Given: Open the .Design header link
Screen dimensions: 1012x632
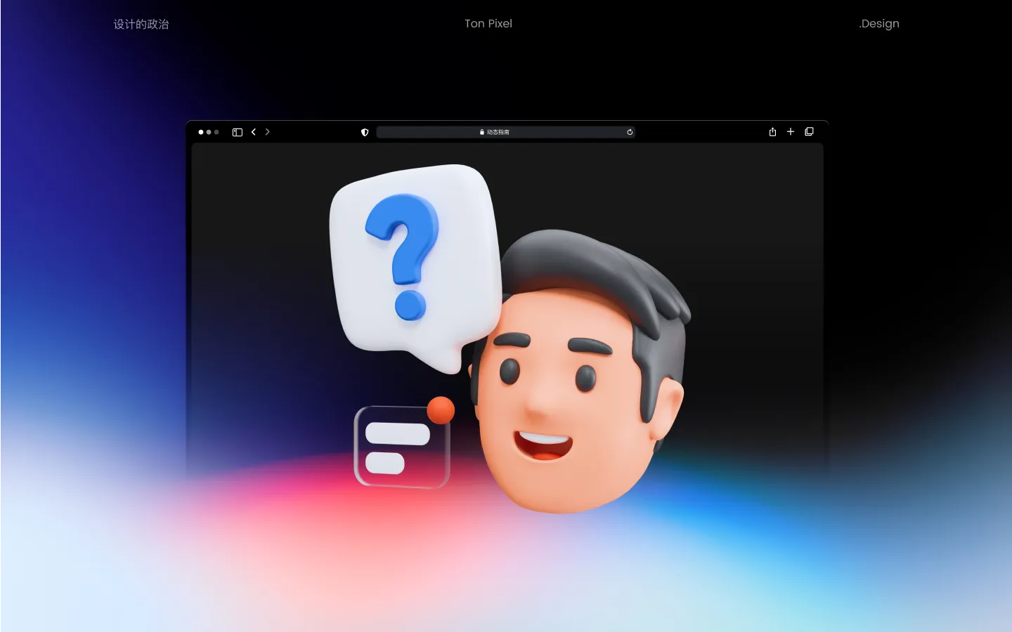Looking at the screenshot, I should (879, 23).
